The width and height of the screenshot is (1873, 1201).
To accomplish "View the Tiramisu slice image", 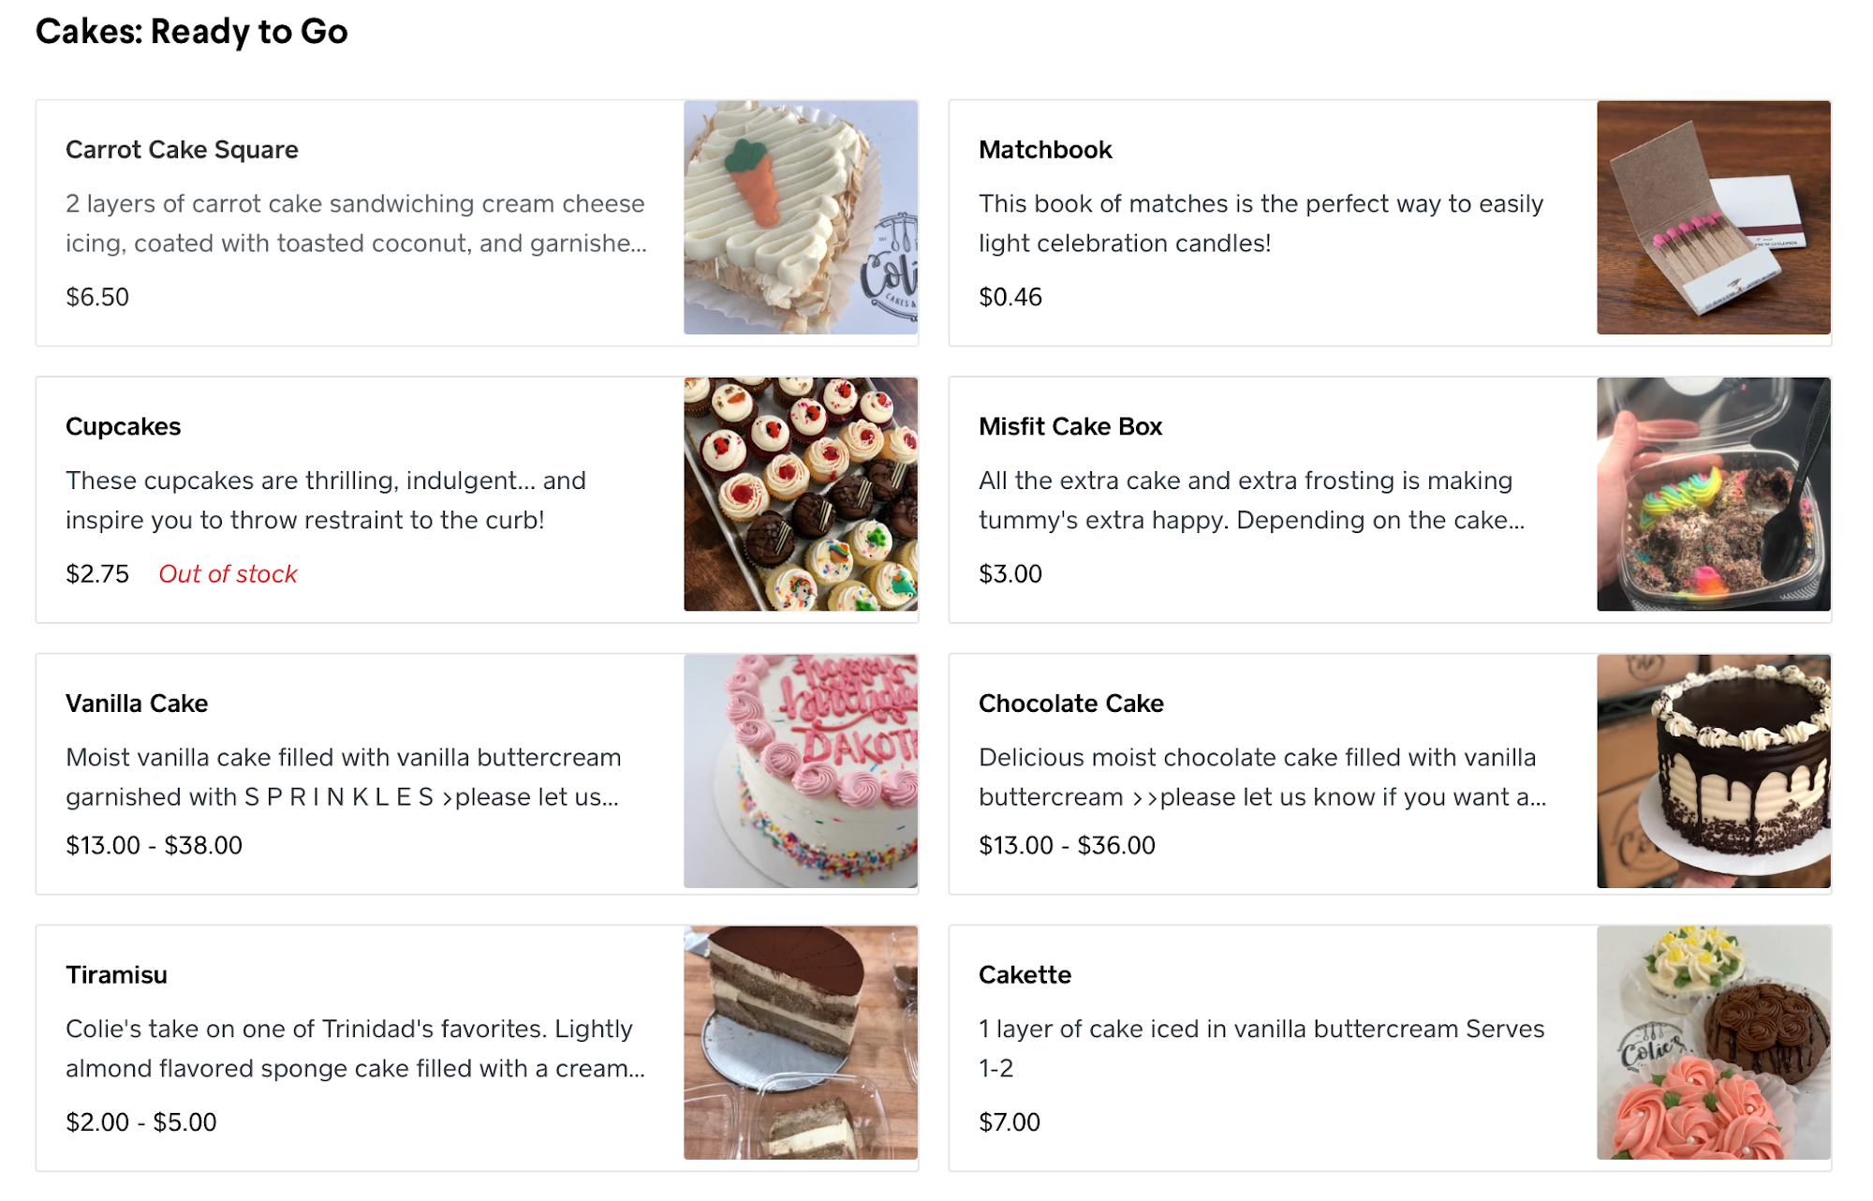I will point(800,1043).
